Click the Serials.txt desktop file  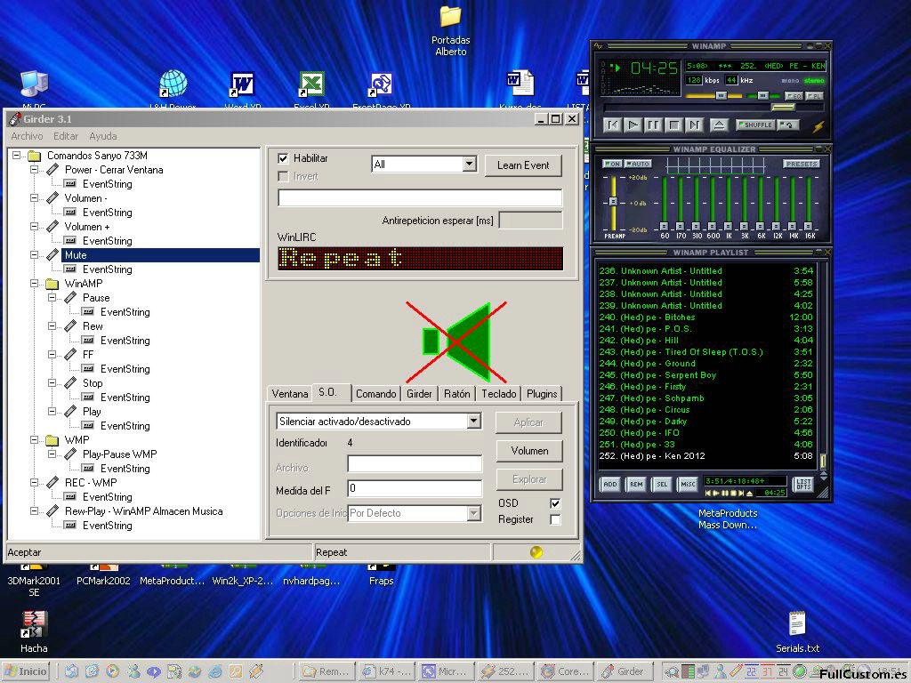pos(798,632)
